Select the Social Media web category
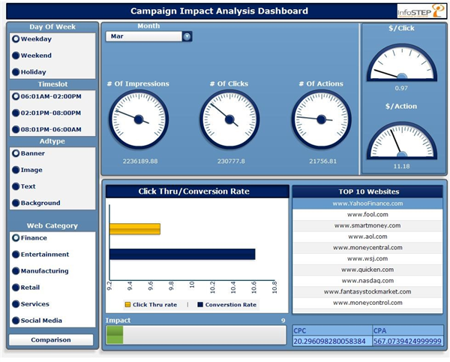 [x=16, y=321]
